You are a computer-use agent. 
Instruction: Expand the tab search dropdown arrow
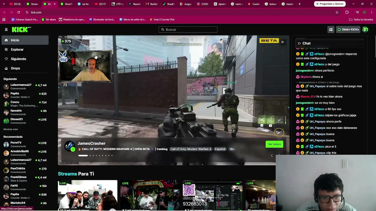coord(4,4)
